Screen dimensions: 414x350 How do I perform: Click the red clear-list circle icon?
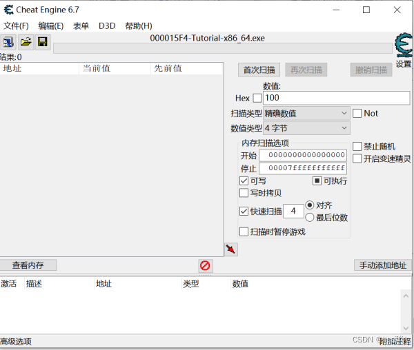point(205,265)
